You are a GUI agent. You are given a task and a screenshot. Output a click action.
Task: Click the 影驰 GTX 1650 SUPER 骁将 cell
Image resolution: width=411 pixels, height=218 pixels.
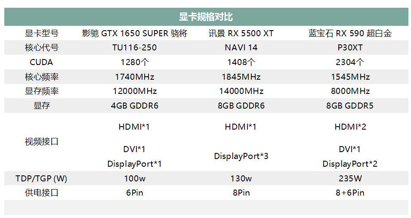tap(134, 33)
